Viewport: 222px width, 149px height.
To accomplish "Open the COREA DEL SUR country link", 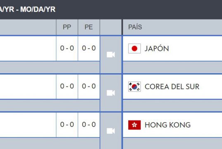I will (172, 87).
